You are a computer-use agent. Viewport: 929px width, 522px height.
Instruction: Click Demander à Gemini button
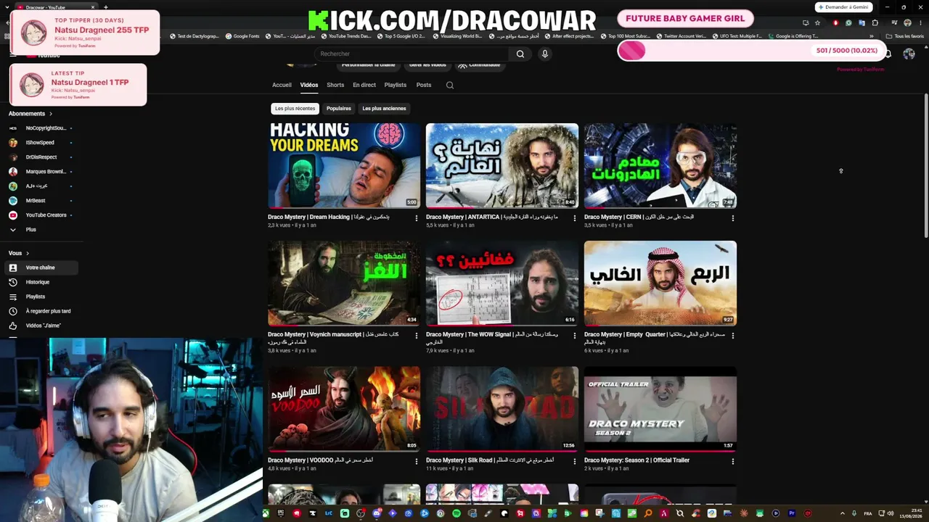pyautogui.click(x=843, y=7)
